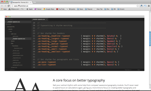Open the Chrome hamburger menu icon

[x=149, y=6]
